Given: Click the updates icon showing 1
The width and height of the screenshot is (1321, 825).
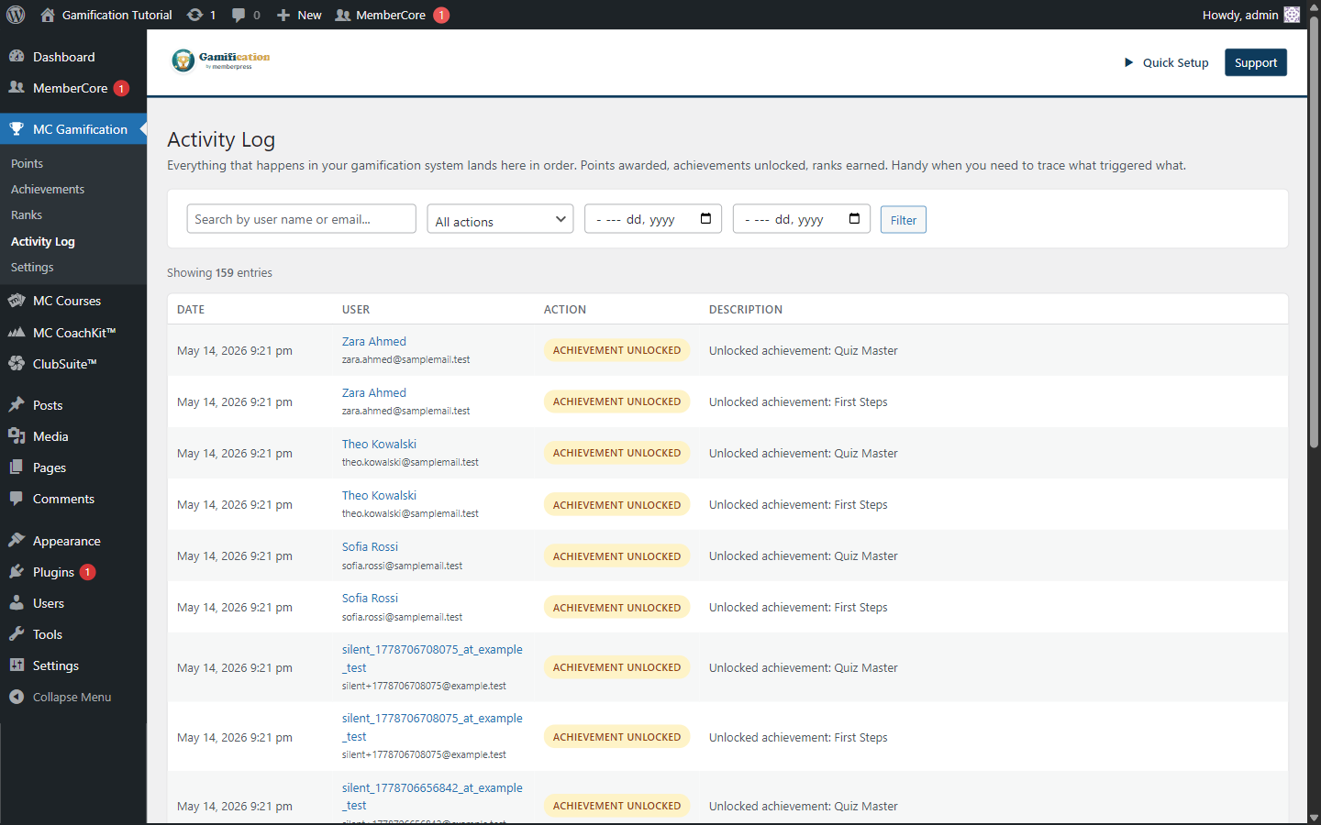Looking at the screenshot, I should 202,15.
